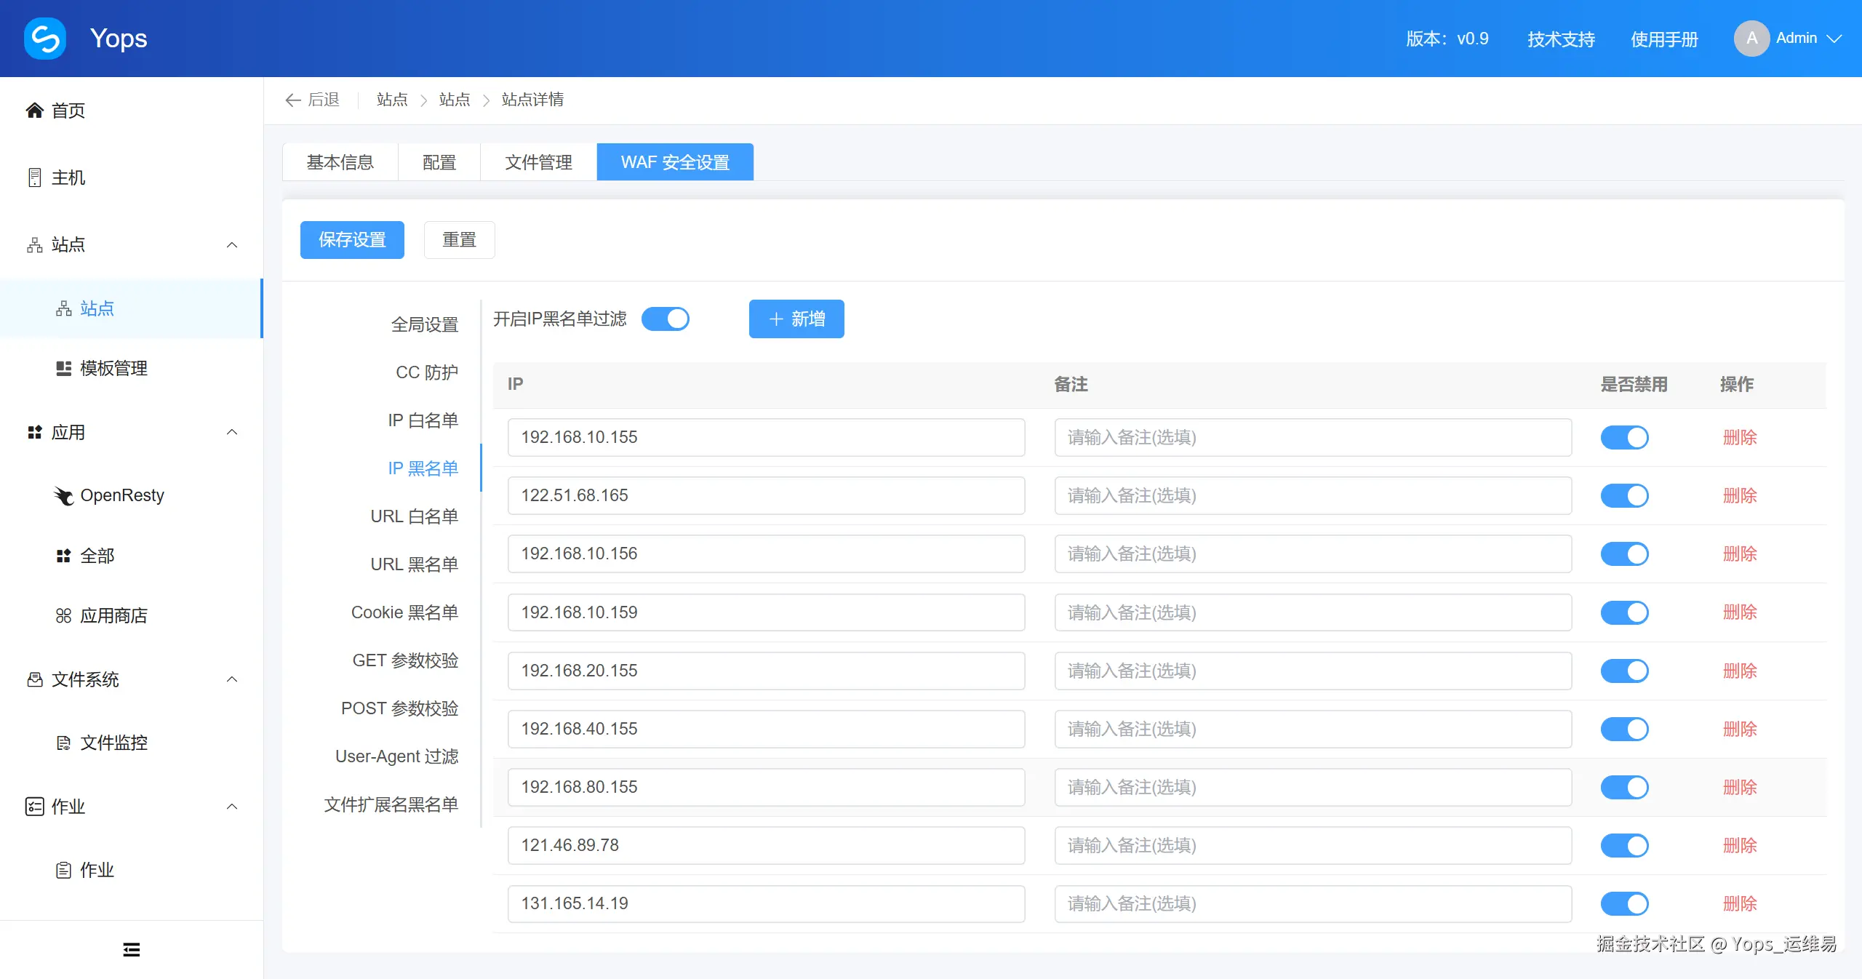The image size is (1862, 979).
Task: Switch to the 基本信息 tab
Action: click(340, 162)
